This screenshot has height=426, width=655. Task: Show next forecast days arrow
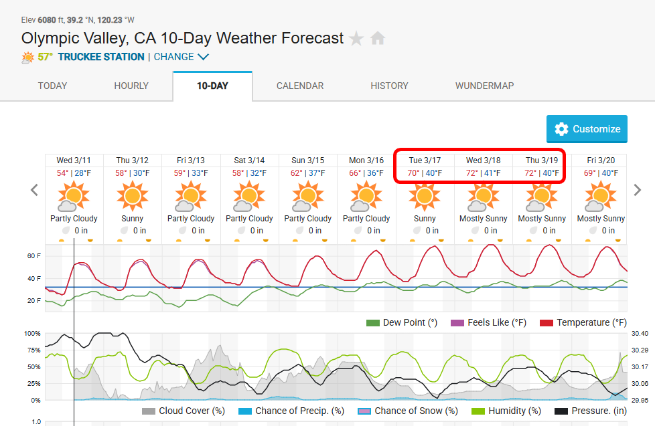click(637, 190)
